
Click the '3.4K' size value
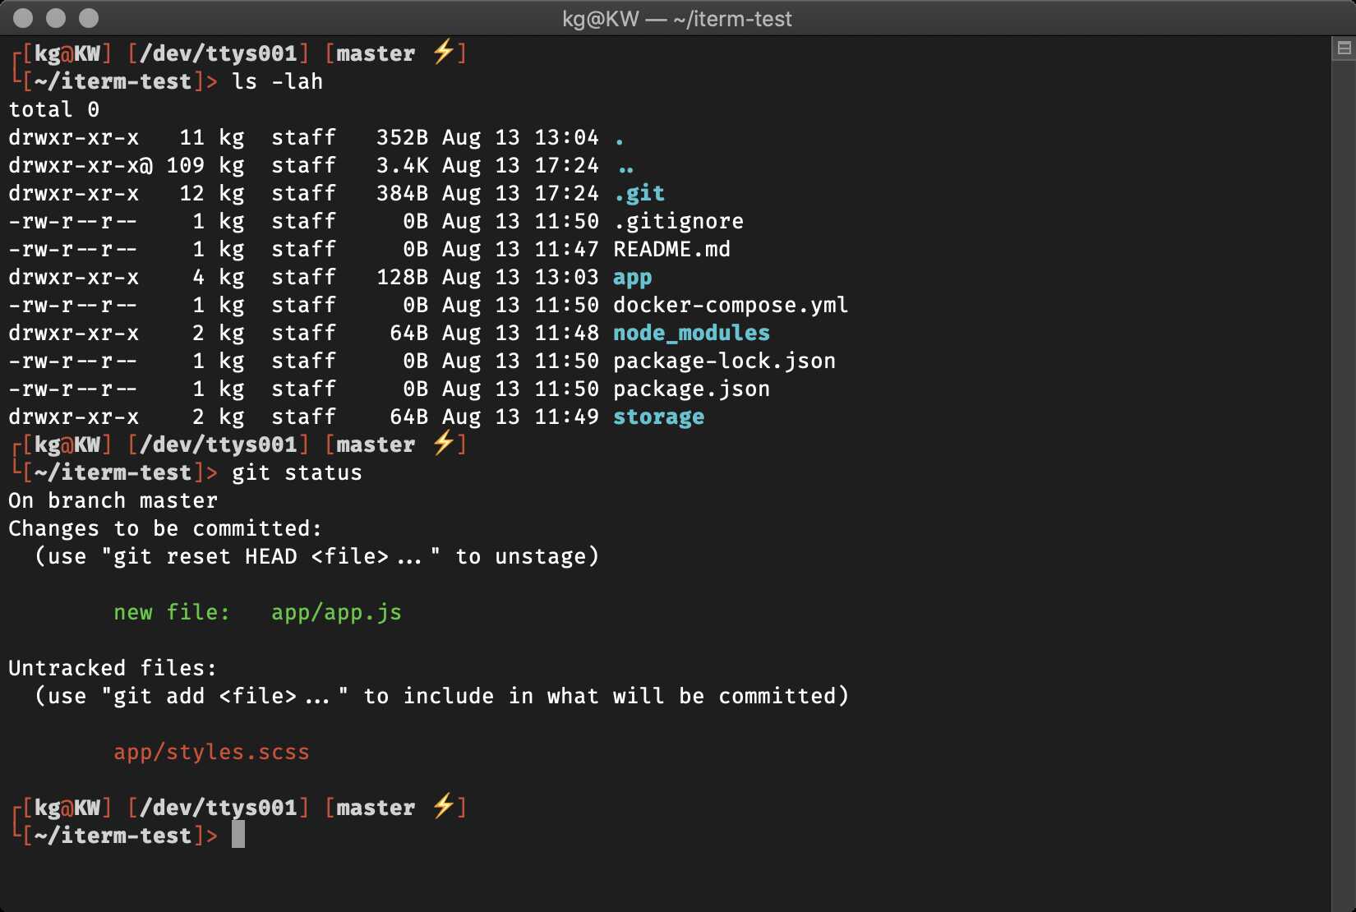[x=403, y=165]
